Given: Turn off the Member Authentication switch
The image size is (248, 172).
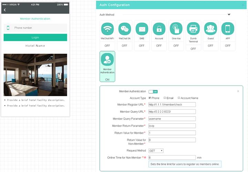Looking at the screenshot, I should pyautogui.click(x=153, y=92).
